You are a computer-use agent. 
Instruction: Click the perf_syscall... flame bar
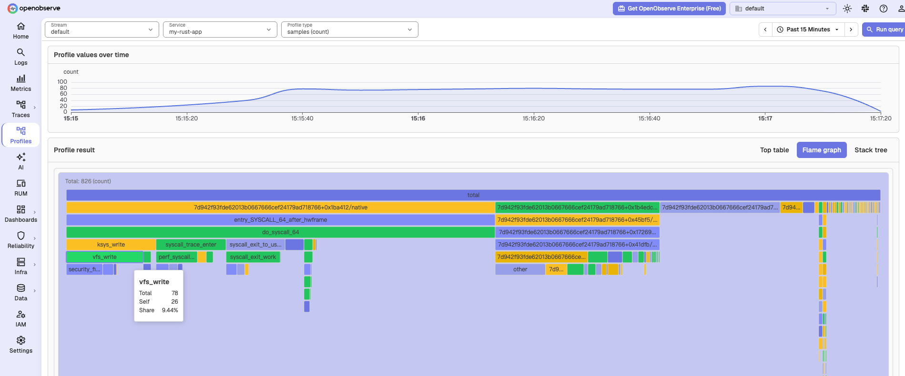[x=176, y=257]
